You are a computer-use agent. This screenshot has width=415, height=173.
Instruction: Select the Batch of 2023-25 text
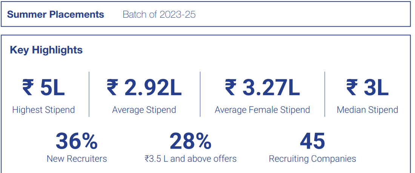(x=159, y=15)
